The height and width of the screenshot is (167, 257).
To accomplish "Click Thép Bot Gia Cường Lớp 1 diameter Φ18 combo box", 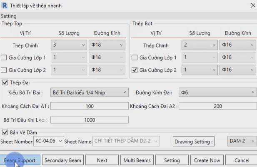I will tap(238, 57).
